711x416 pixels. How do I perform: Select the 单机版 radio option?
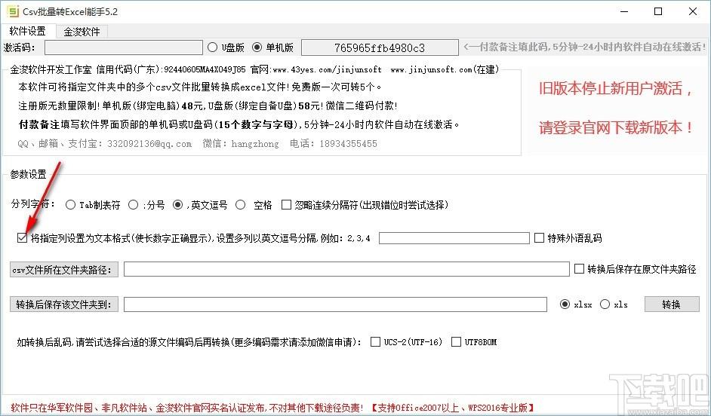click(257, 48)
